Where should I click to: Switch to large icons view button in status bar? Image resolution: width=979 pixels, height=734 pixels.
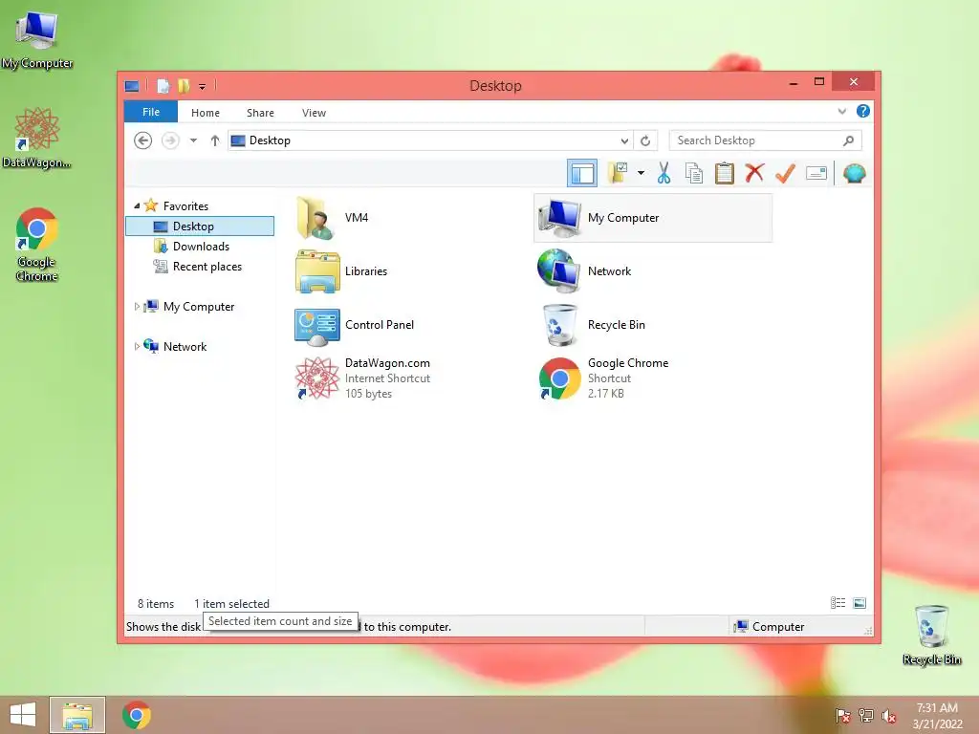pyautogui.click(x=859, y=603)
